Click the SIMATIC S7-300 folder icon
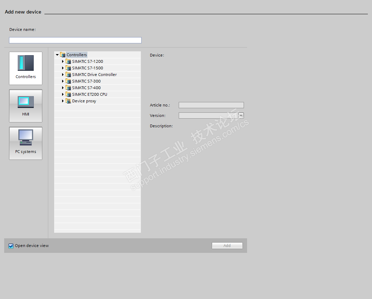Viewport: 372px width, 299px height. click(x=68, y=81)
